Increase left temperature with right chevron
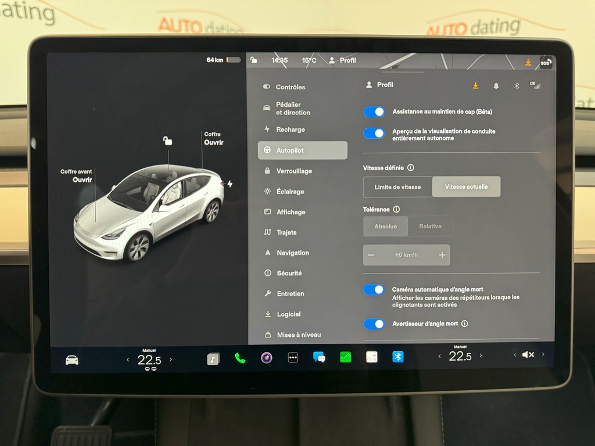 tap(171, 359)
